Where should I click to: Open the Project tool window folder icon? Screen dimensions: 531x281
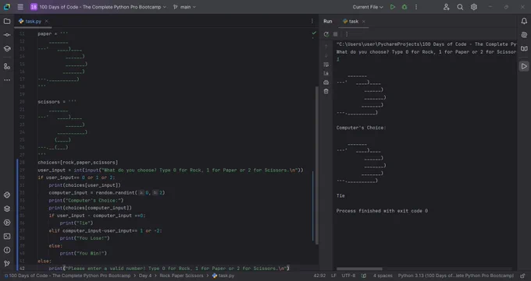point(7,21)
